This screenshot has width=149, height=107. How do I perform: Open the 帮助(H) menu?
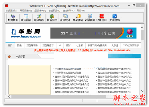tap(81, 11)
